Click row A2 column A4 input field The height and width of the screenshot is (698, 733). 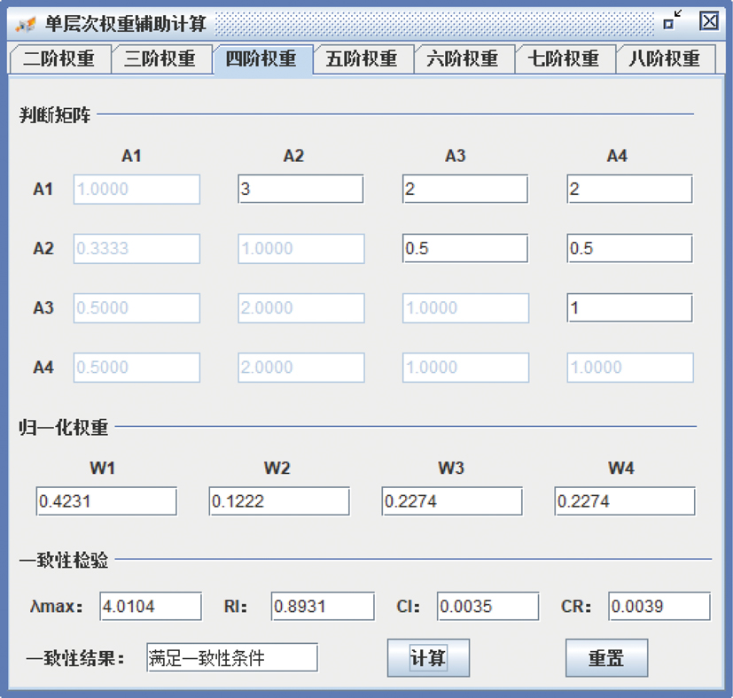tap(629, 248)
